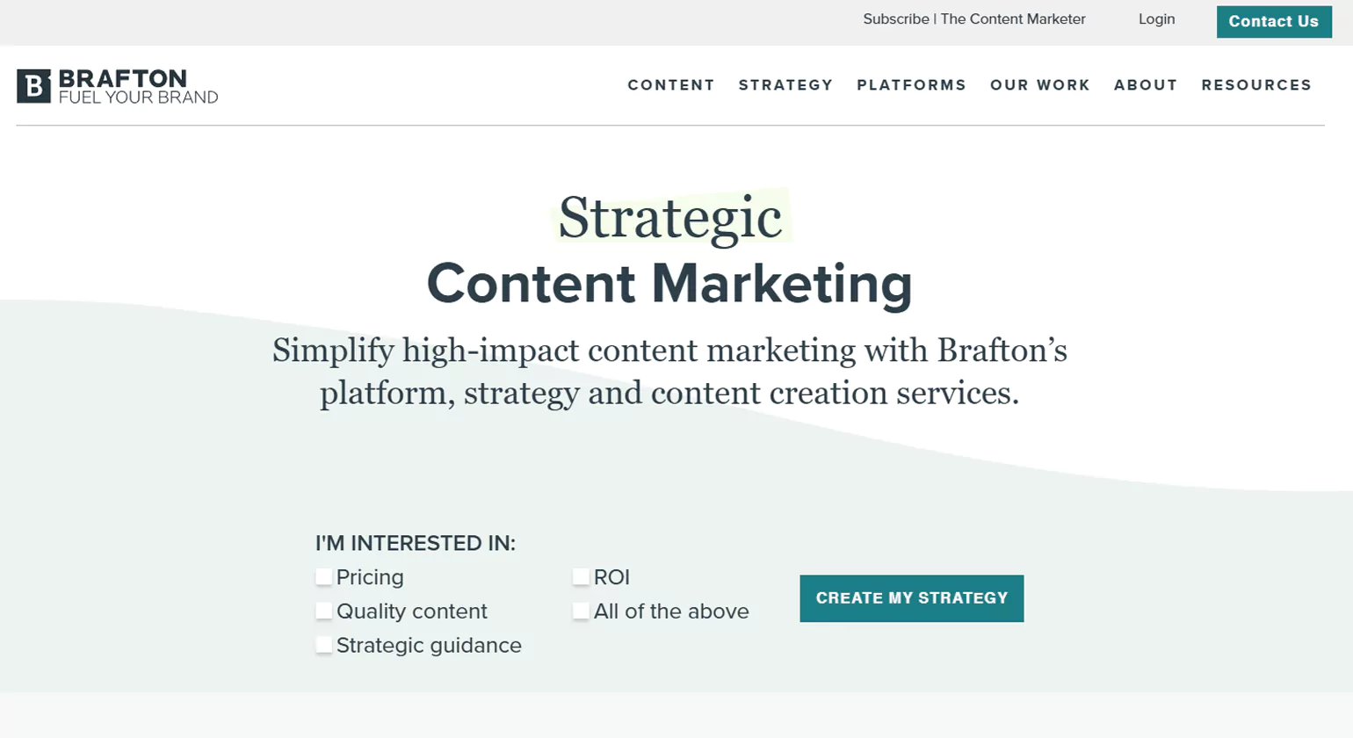Tick the Strategic guidance checkbox
This screenshot has width=1353, height=738.
pos(324,645)
